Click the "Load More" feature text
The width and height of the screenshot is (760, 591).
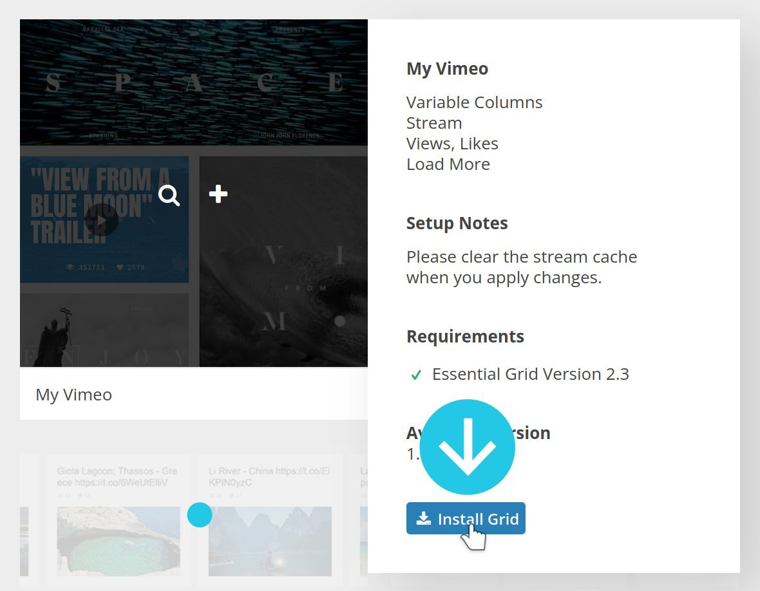click(x=448, y=164)
